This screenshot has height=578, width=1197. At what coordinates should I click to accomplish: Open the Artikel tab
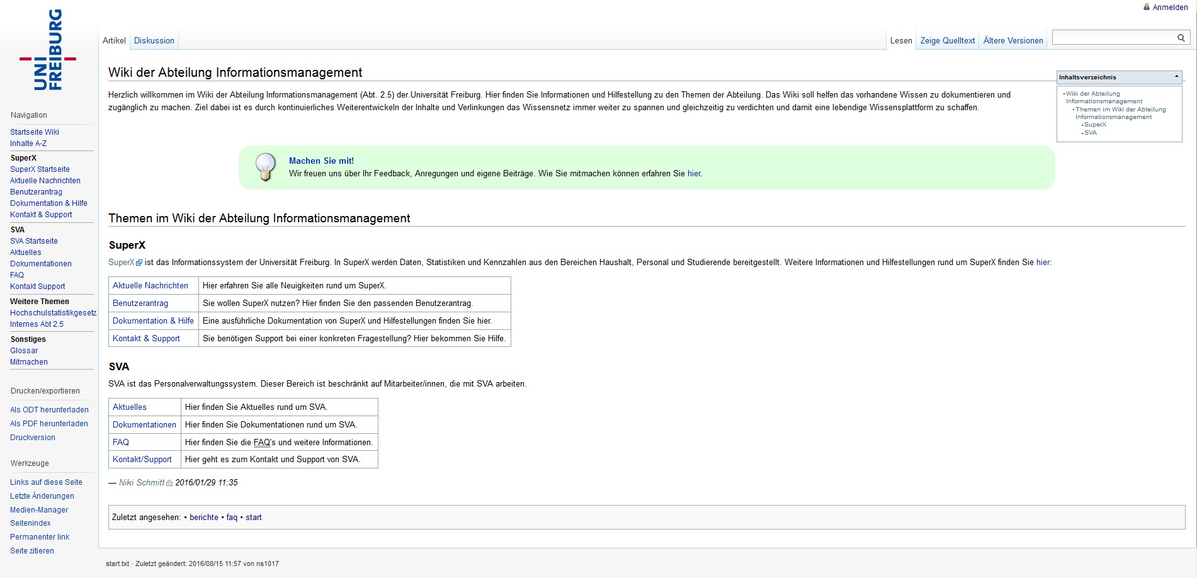point(114,40)
